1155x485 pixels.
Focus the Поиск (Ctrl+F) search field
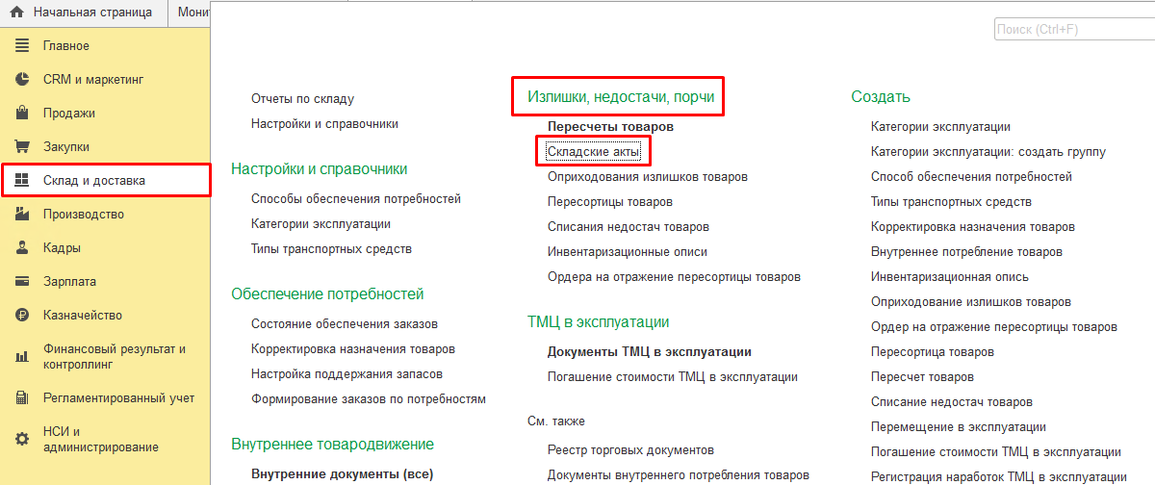tap(1071, 30)
